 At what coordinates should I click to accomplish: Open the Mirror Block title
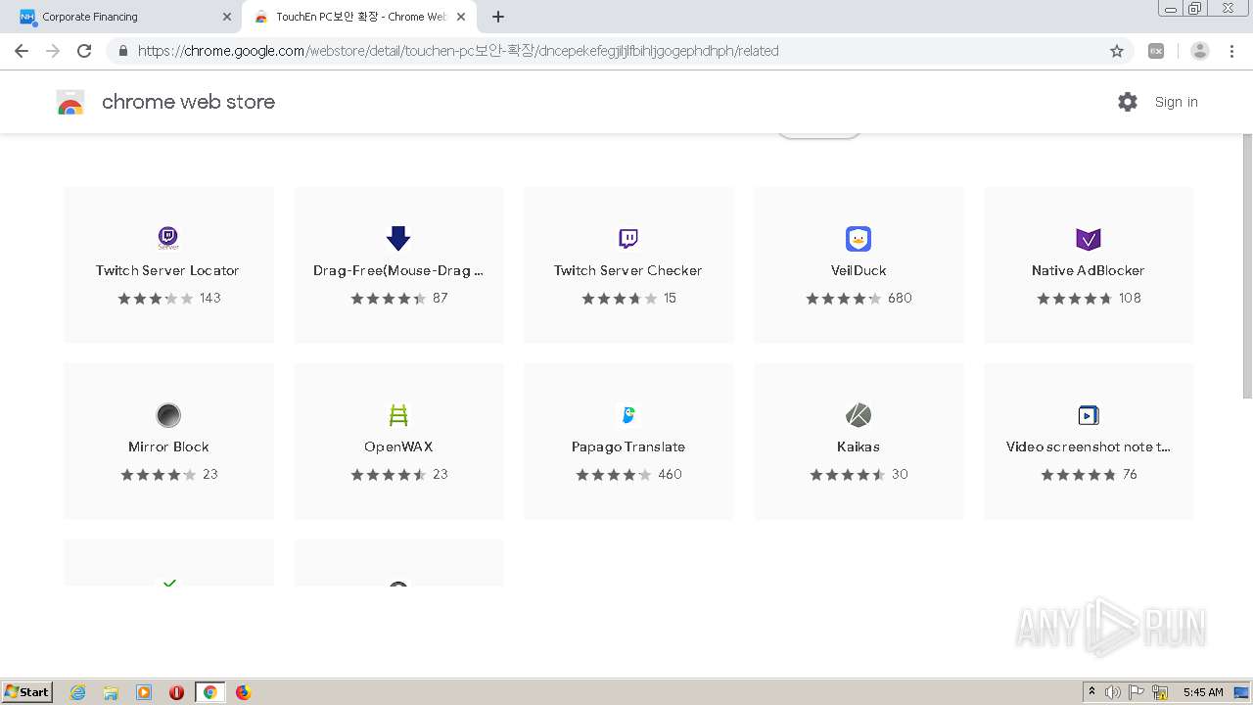click(168, 446)
